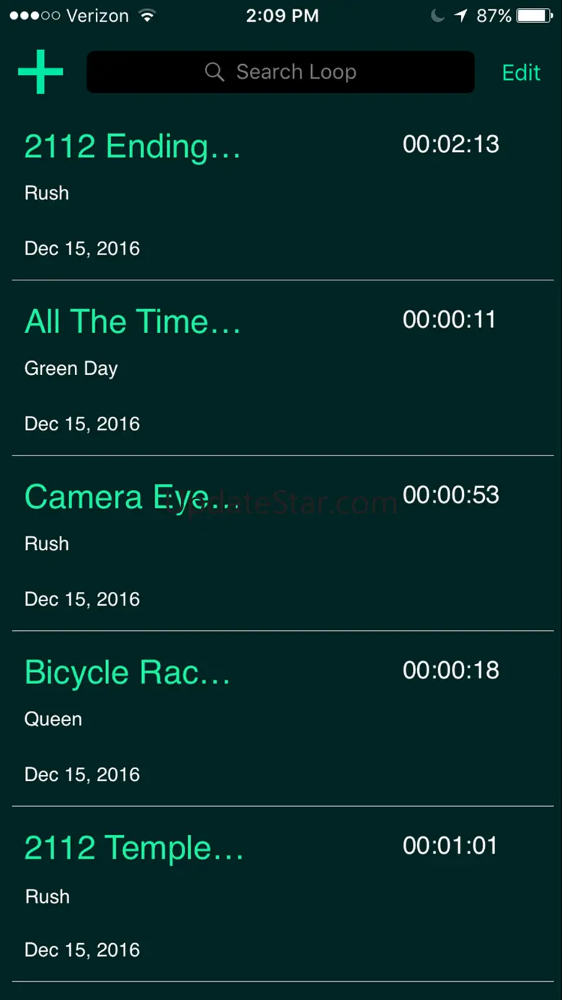Open the All The Time loop
This screenshot has width=562, height=1000.
pos(282,368)
